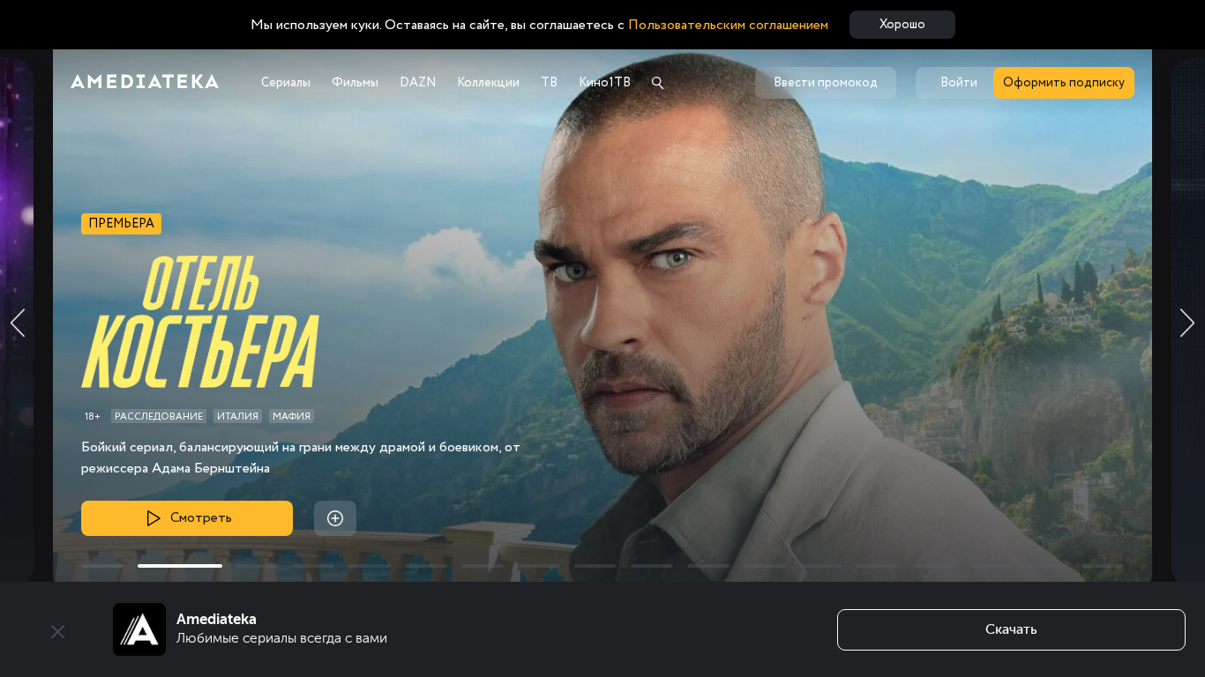This screenshot has height=677, width=1205.
Task: Select the first carousel slide indicator
Action: point(102,566)
